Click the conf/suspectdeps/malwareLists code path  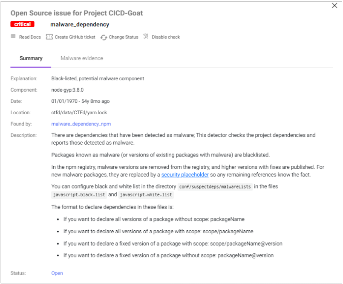click(x=215, y=187)
